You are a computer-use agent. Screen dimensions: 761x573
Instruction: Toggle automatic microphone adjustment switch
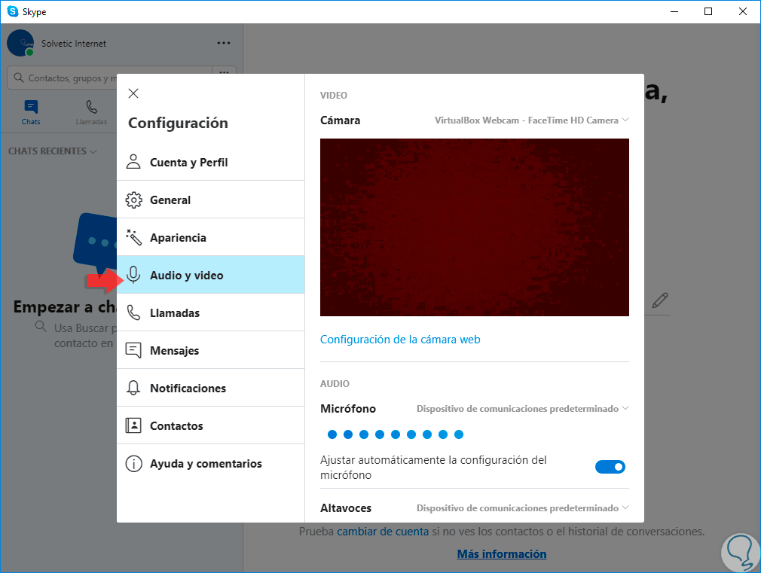610,467
